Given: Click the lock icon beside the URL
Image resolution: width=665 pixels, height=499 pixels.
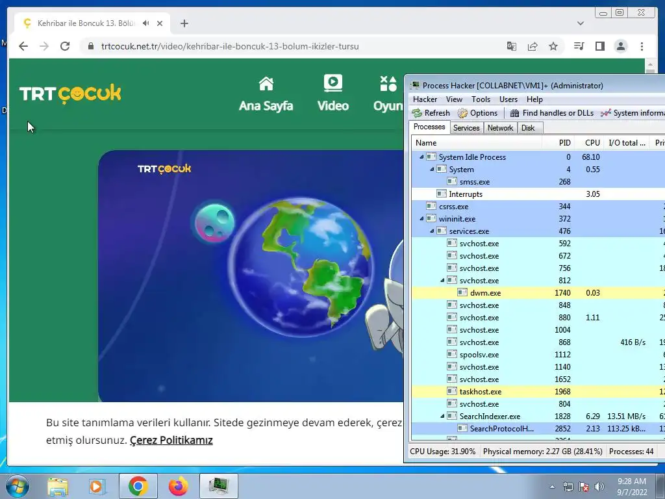Looking at the screenshot, I should click(x=91, y=46).
